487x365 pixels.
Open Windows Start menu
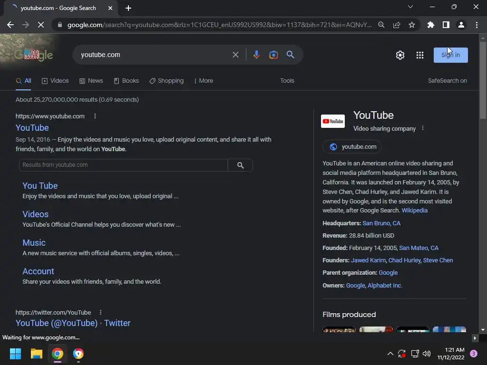(15, 354)
